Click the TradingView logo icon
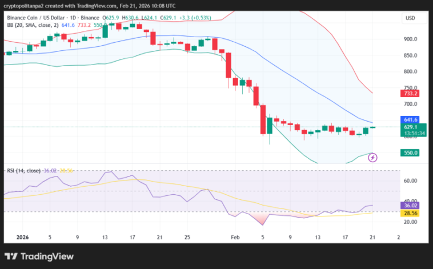 12,256
